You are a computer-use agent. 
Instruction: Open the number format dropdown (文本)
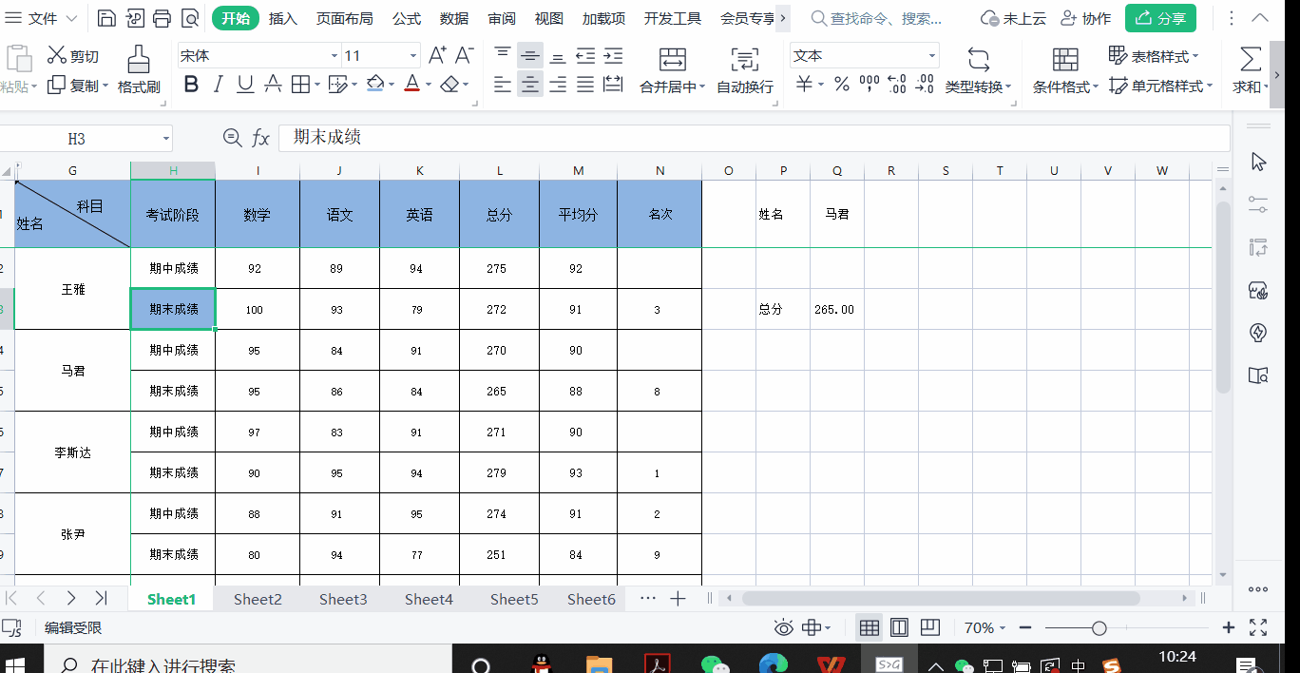pyautogui.click(x=932, y=56)
